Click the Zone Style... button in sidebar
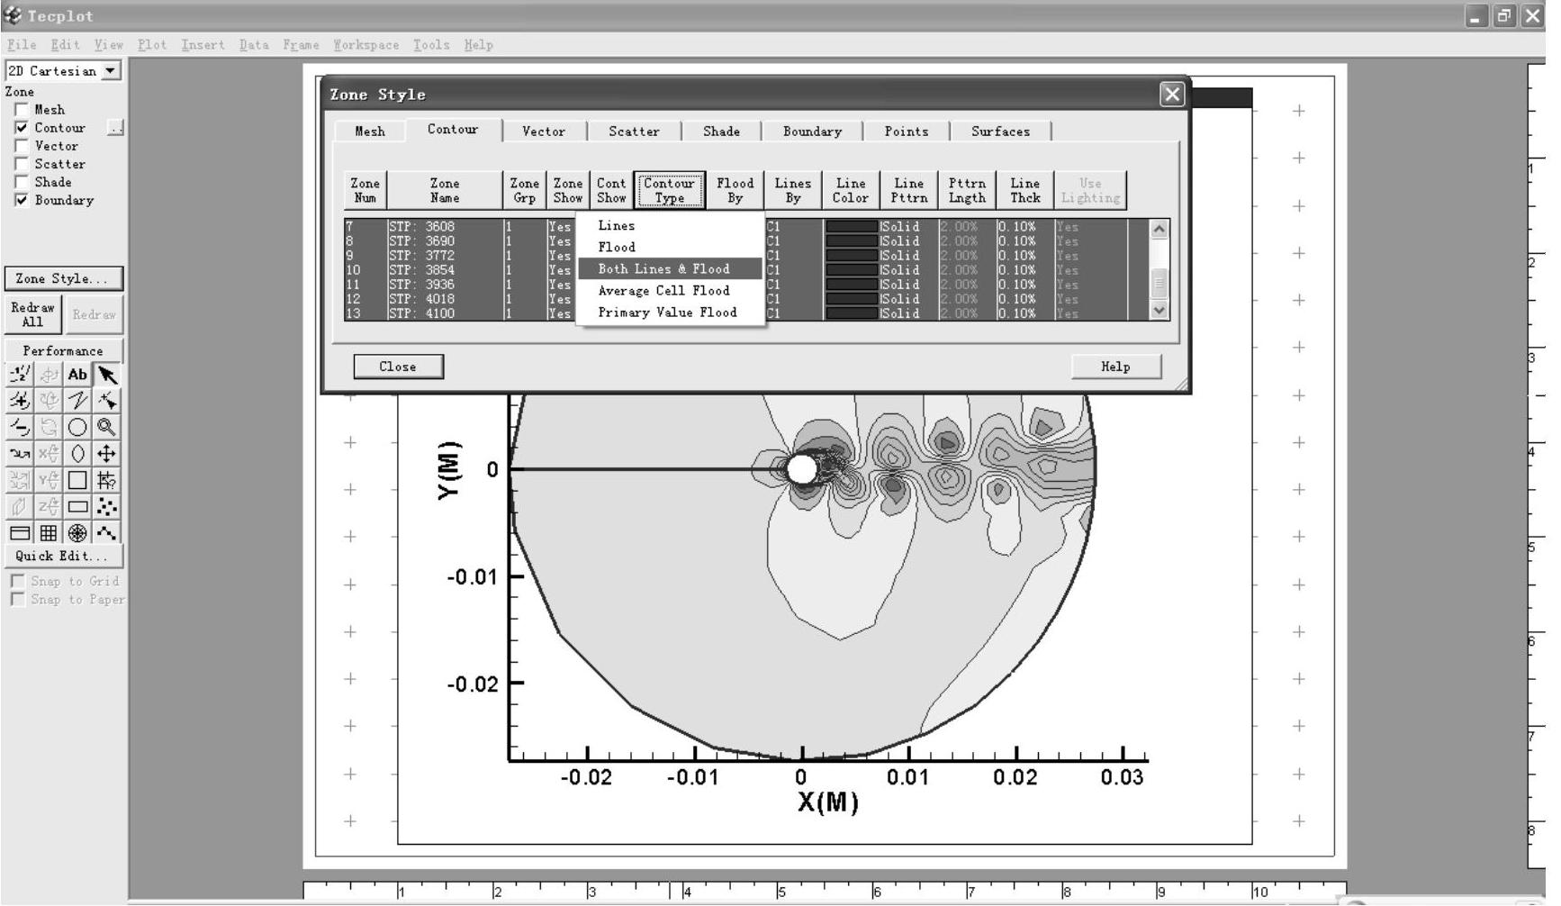 pyautogui.click(x=63, y=278)
